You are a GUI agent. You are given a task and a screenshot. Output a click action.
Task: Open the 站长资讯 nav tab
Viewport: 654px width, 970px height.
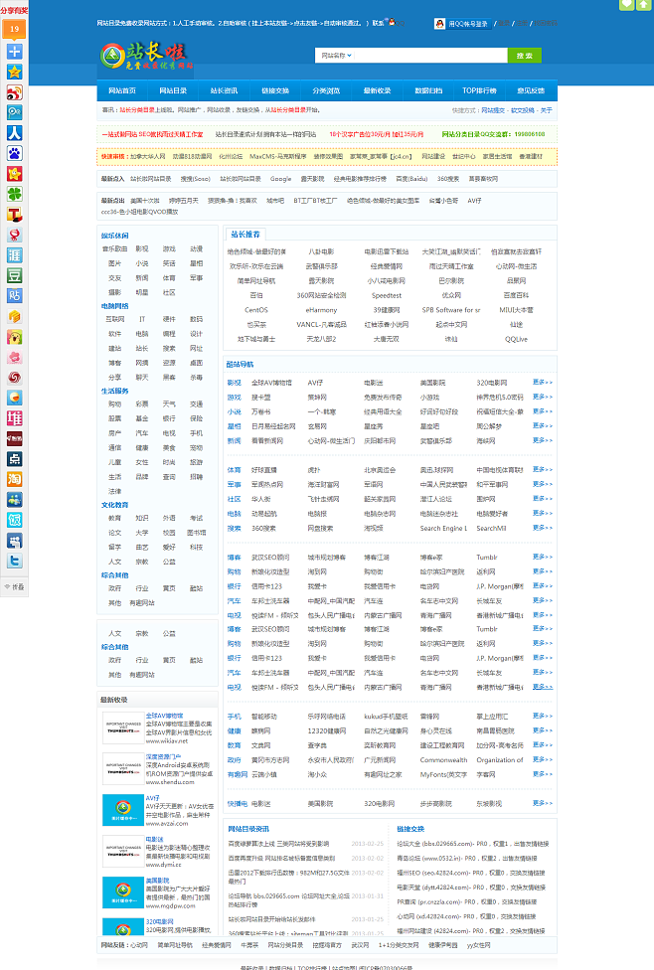point(224,91)
